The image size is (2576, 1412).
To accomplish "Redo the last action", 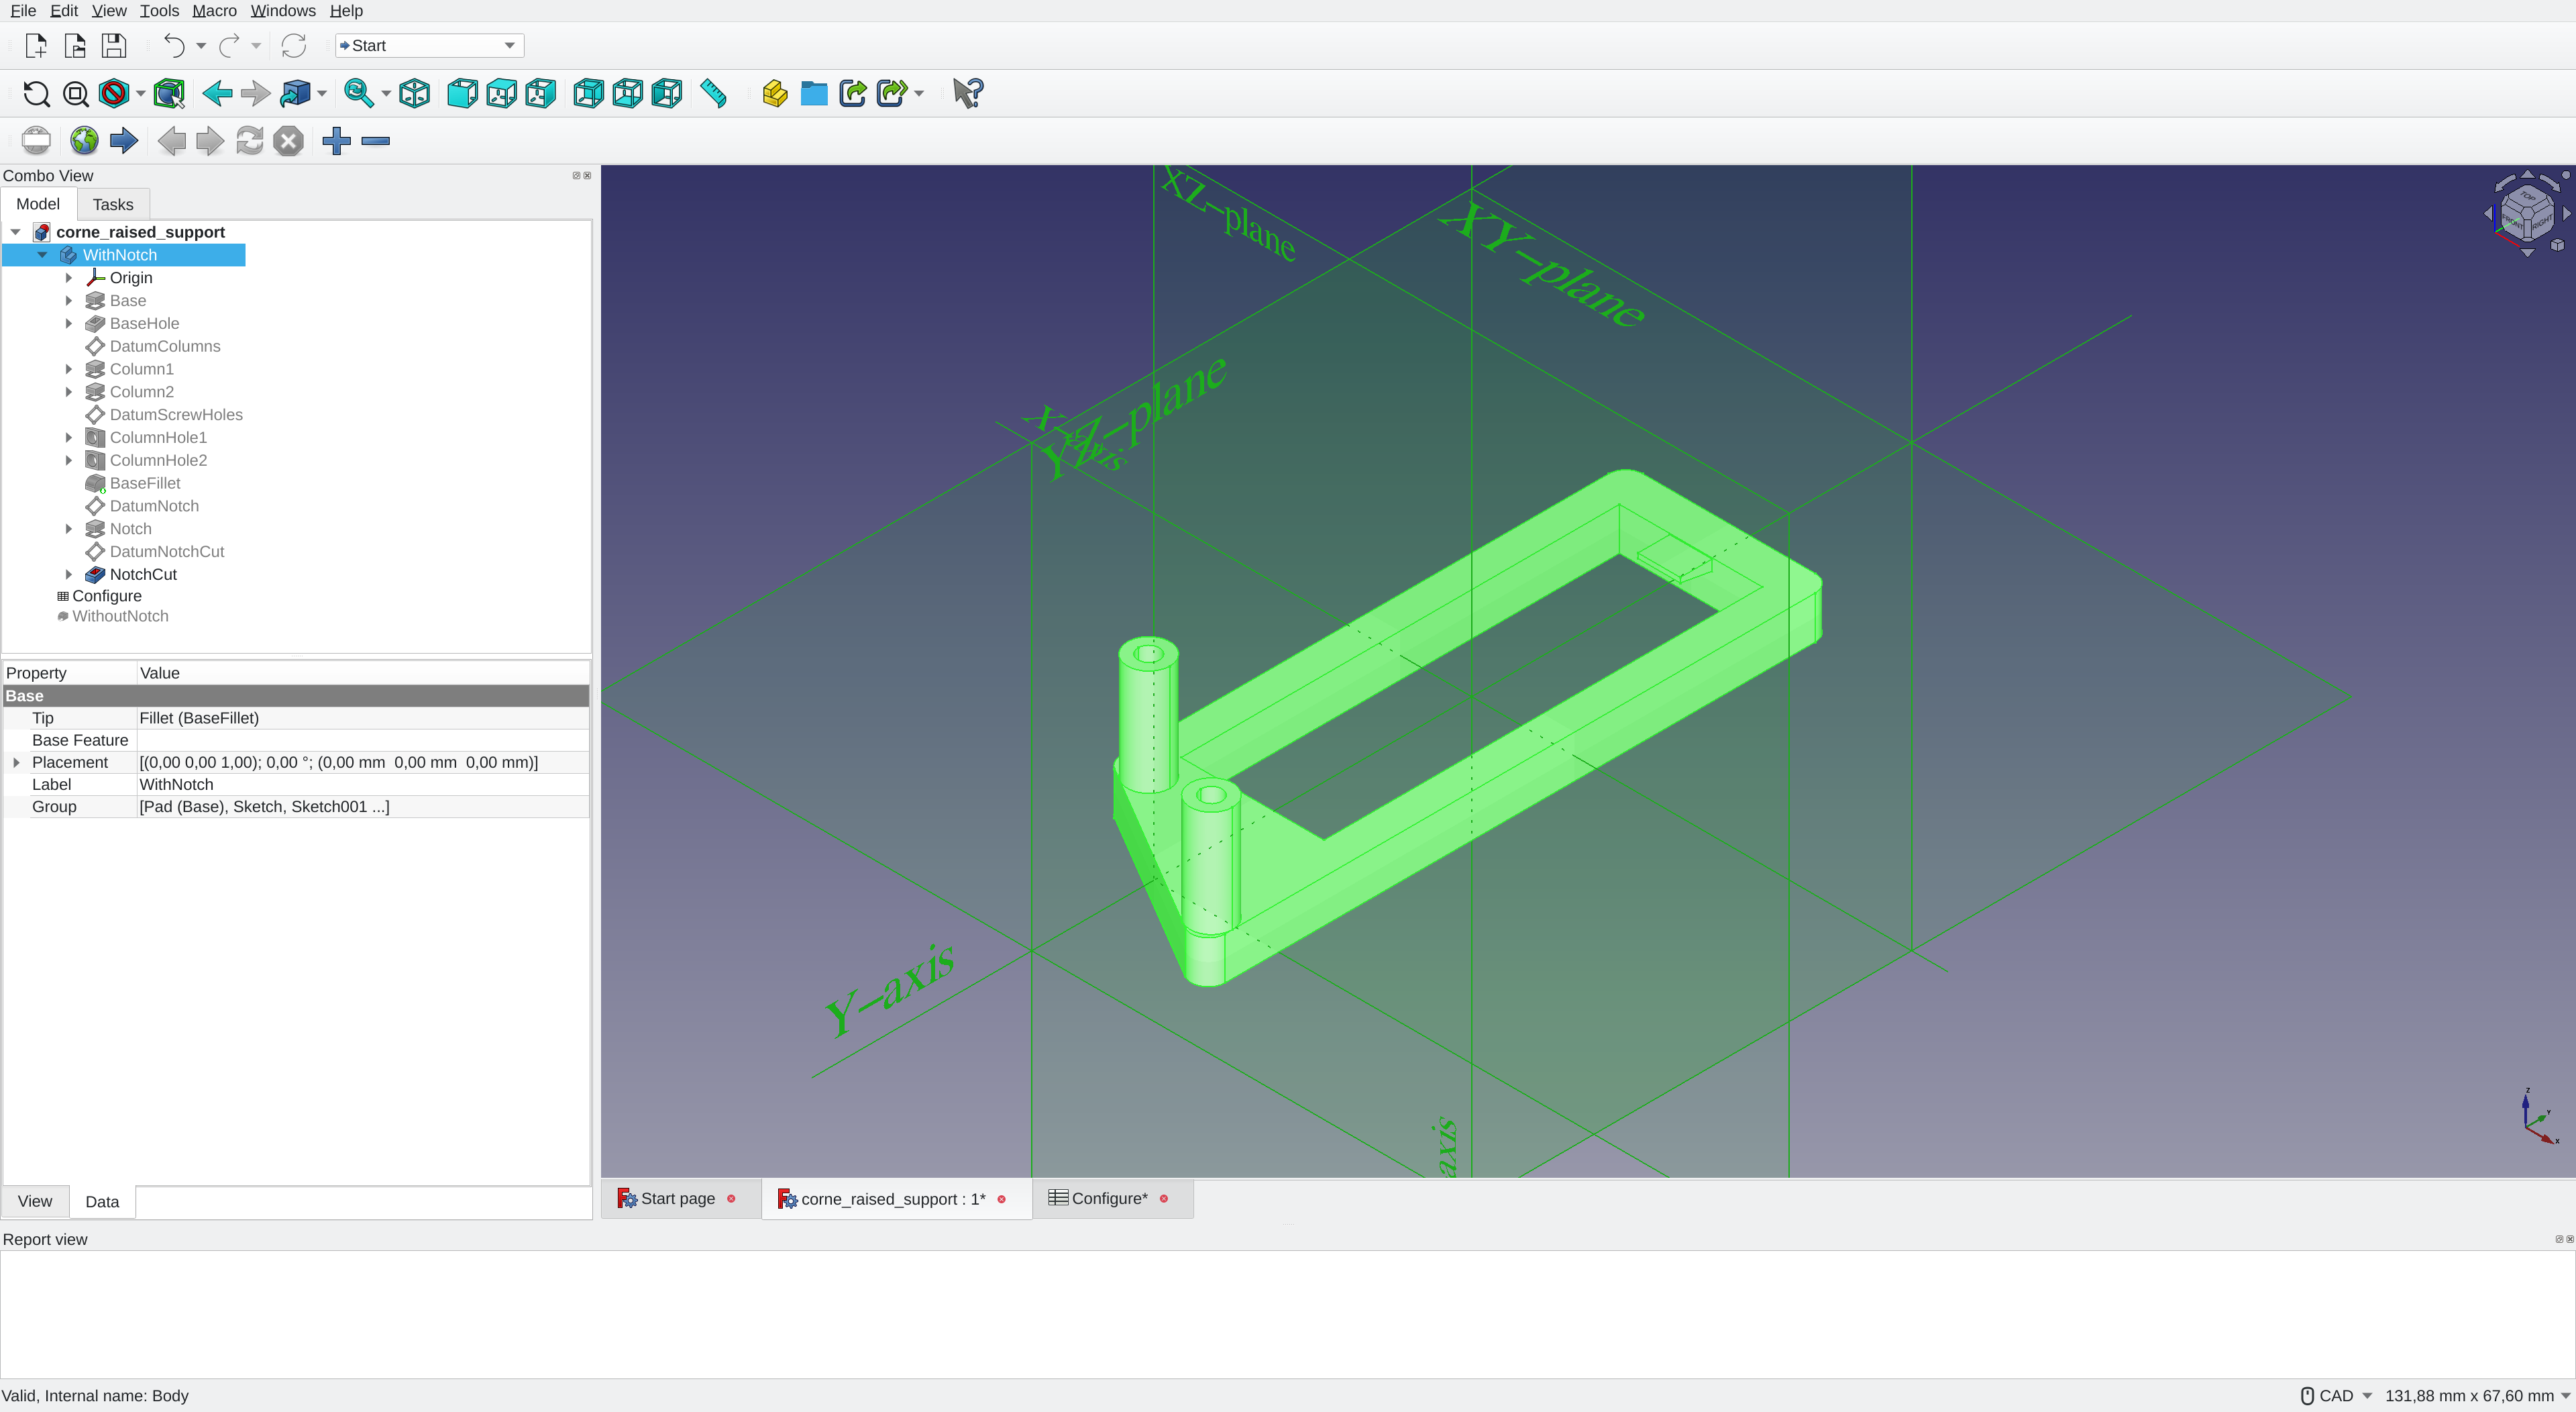I will pyautogui.click(x=229, y=46).
